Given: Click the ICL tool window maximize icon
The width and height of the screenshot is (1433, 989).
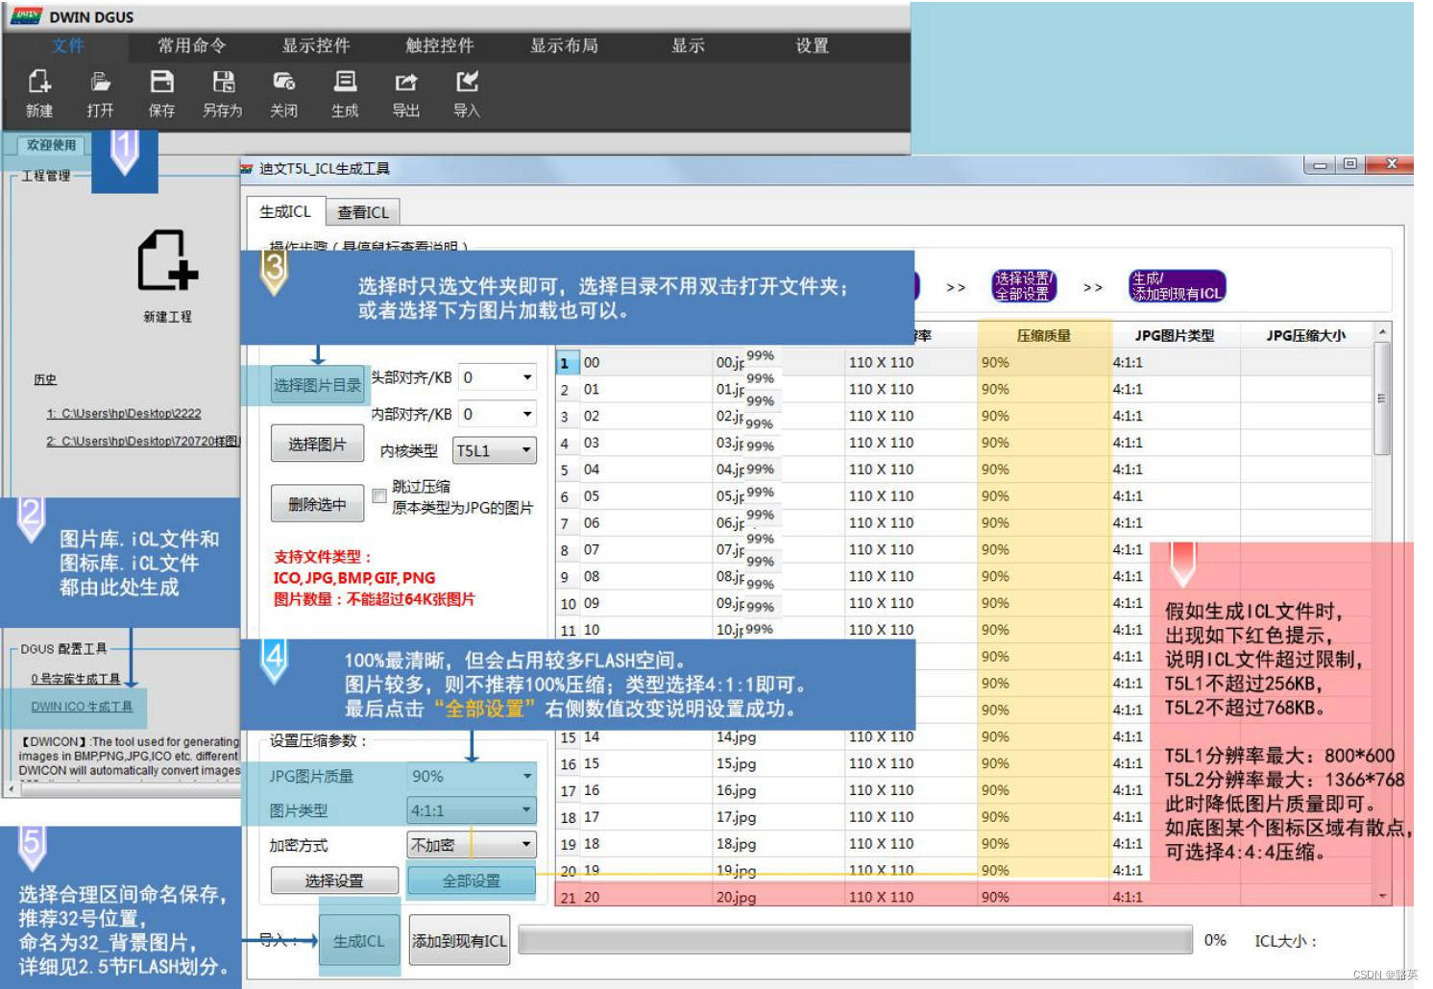Looking at the screenshot, I should [1350, 163].
